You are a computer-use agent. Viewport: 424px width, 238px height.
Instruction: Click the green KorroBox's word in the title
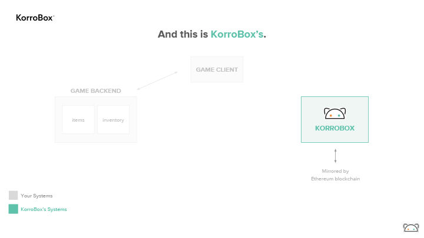tap(237, 34)
